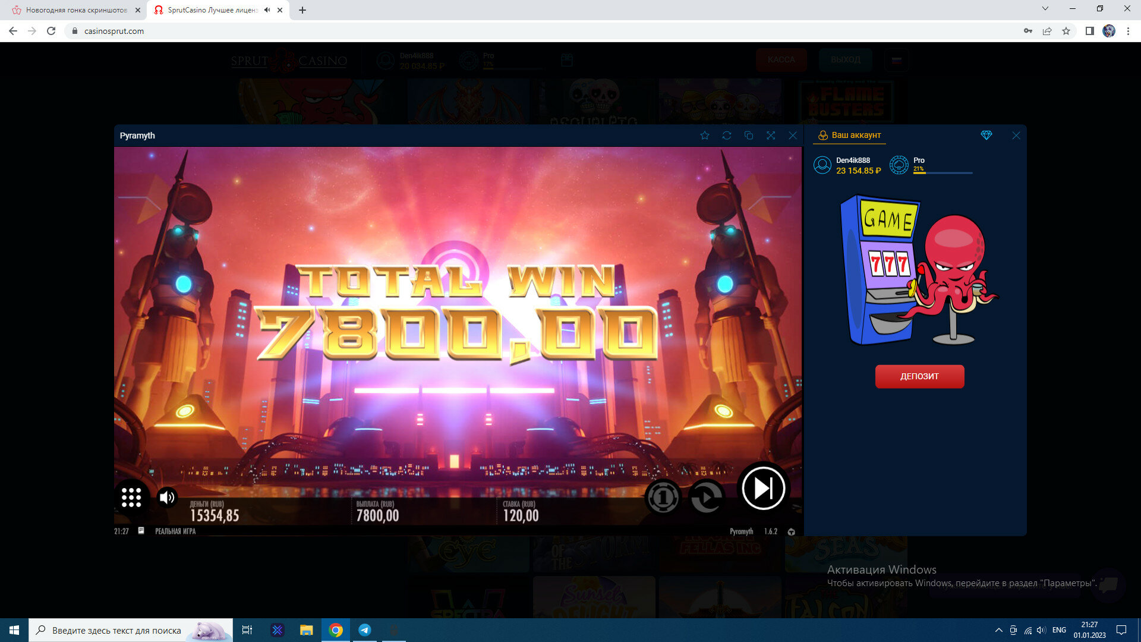Open the bet coin selector
This screenshot has height=642, width=1141.
coord(663,497)
